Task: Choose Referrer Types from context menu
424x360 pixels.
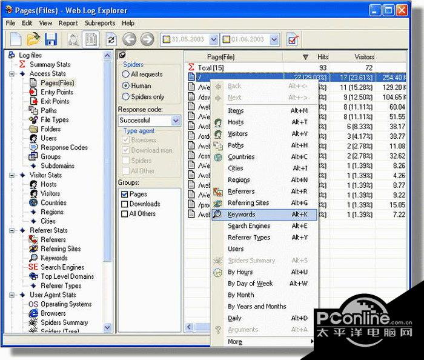Action: pyautogui.click(x=264, y=238)
